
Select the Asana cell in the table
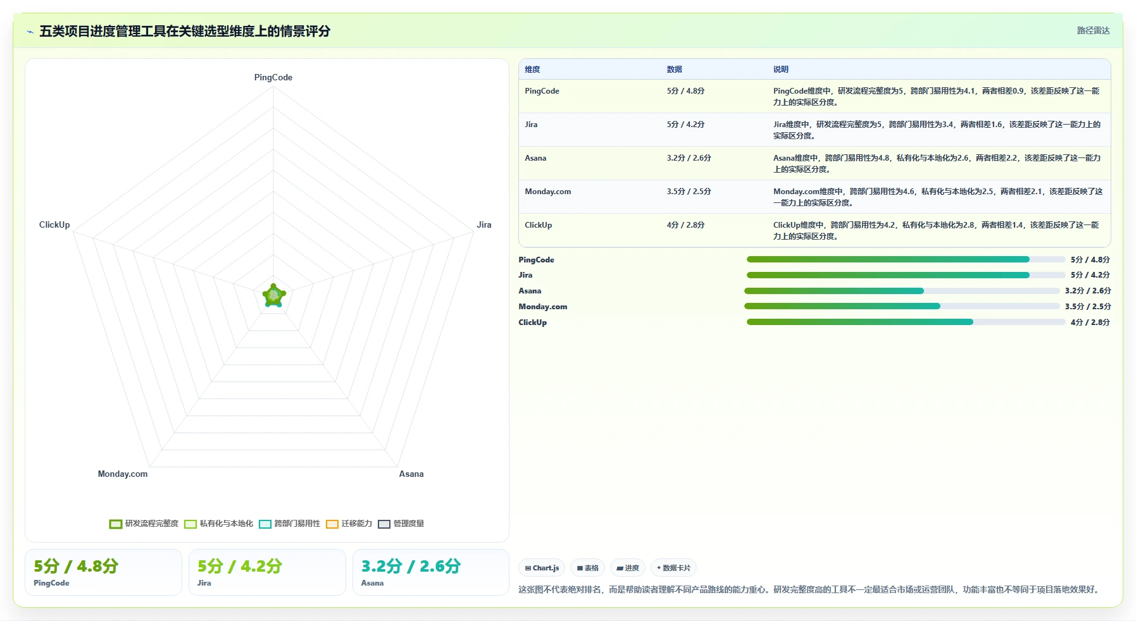coord(535,158)
